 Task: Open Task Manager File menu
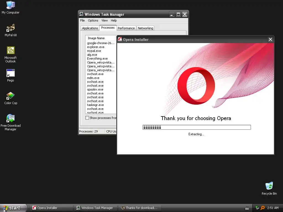(82, 20)
